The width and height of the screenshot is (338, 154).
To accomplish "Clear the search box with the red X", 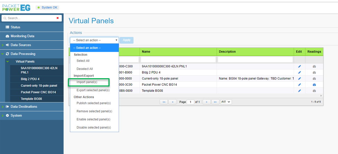I will 58,18.
